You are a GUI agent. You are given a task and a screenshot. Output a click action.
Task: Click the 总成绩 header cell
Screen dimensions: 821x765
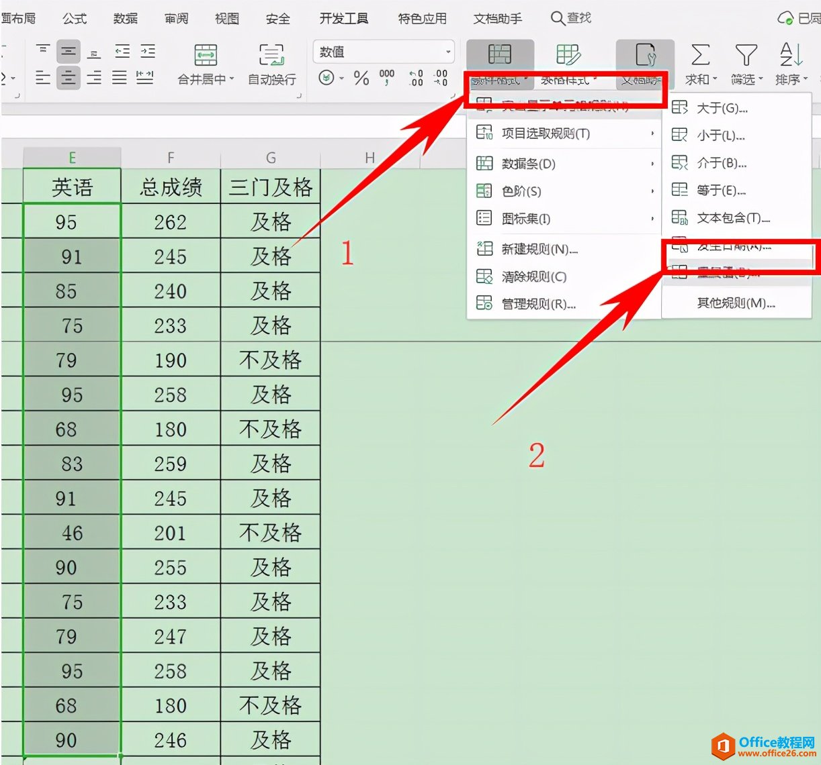pyautogui.click(x=171, y=187)
